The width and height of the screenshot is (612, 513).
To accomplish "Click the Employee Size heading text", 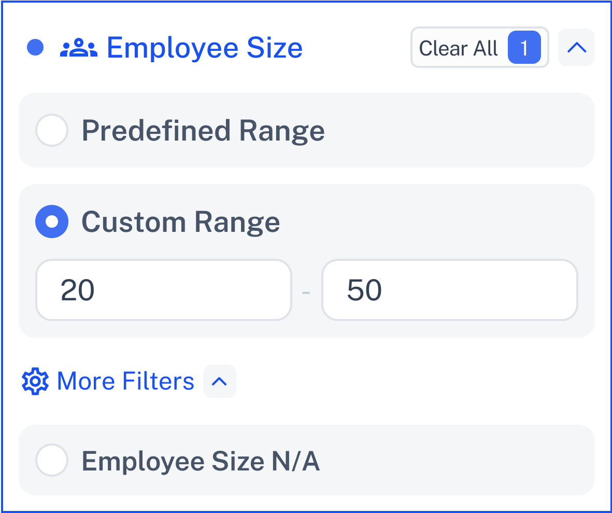I will [204, 48].
